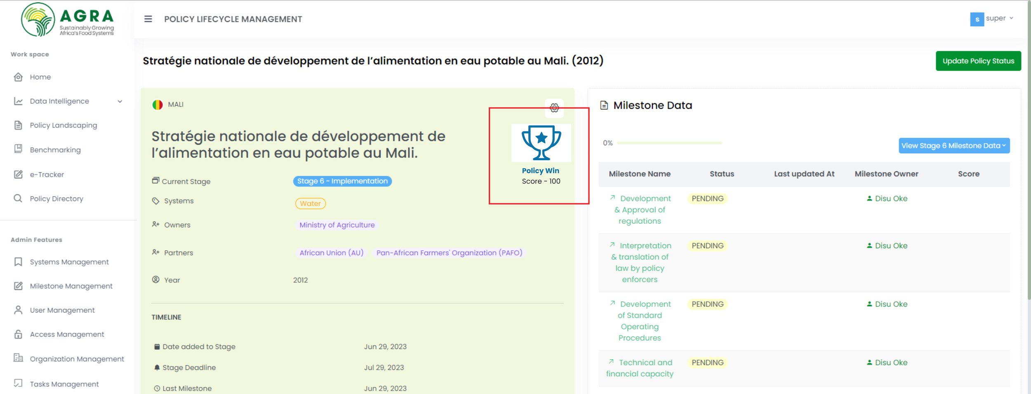The height and width of the screenshot is (394, 1031).
Task: Open User Management
Action: coord(62,310)
